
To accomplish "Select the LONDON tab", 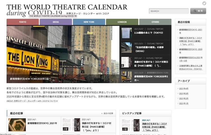I will tap(122, 22).
